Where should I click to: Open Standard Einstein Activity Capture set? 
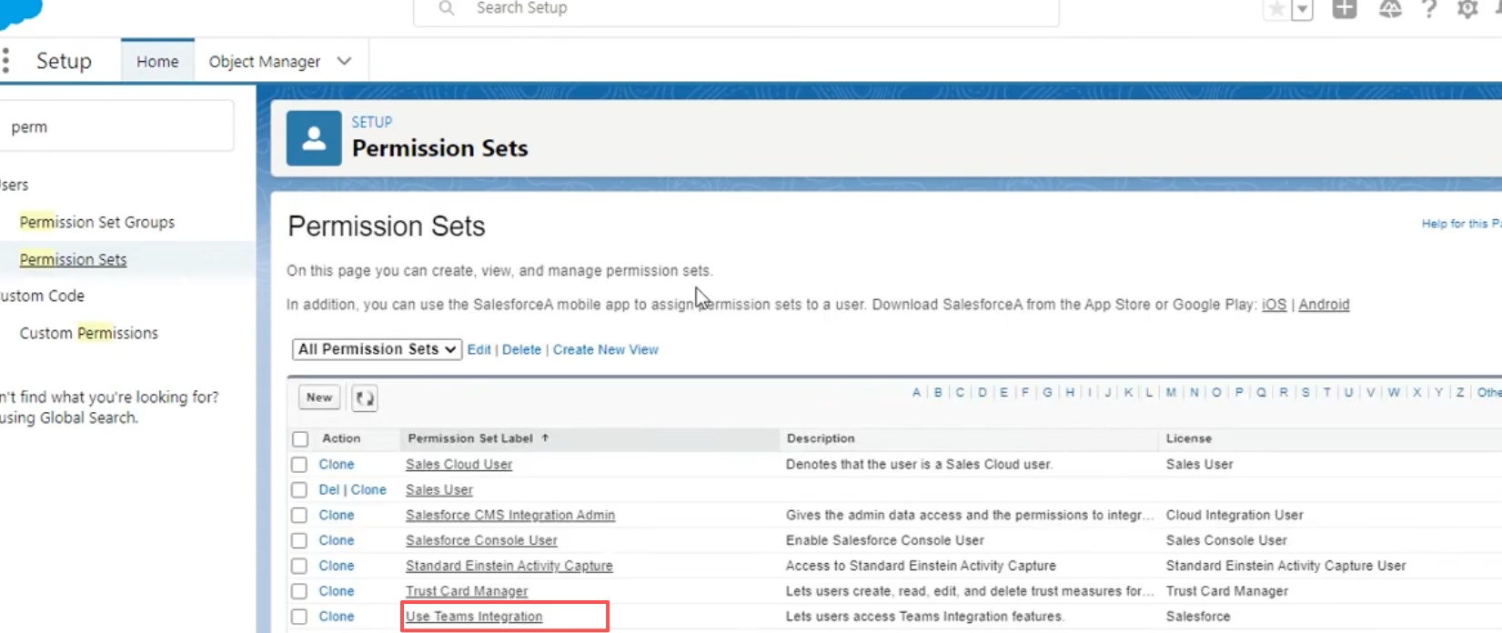click(509, 566)
